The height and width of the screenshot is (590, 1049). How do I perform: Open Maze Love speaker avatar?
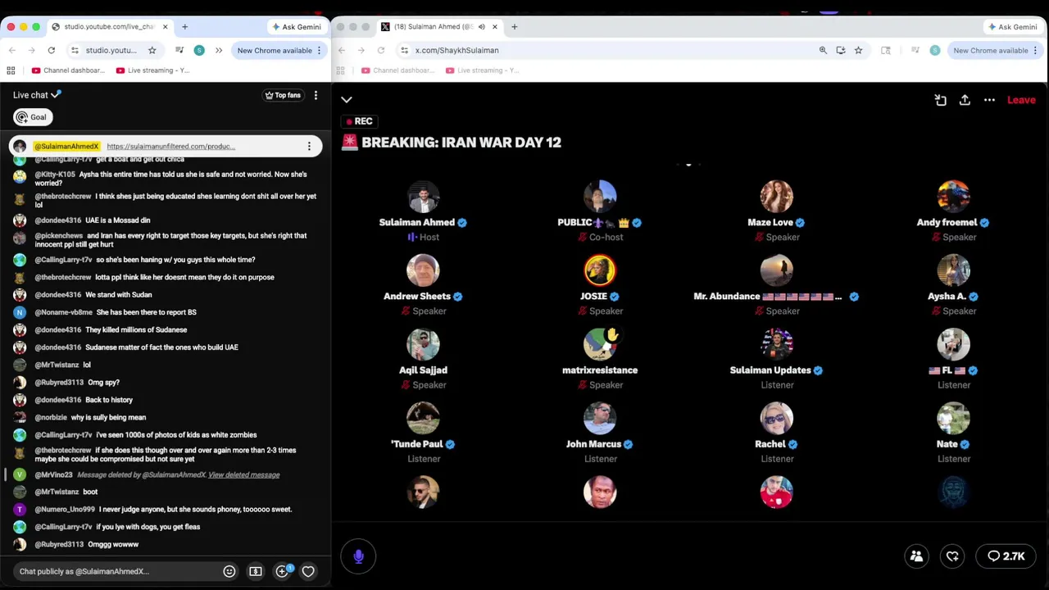click(x=776, y=197)
